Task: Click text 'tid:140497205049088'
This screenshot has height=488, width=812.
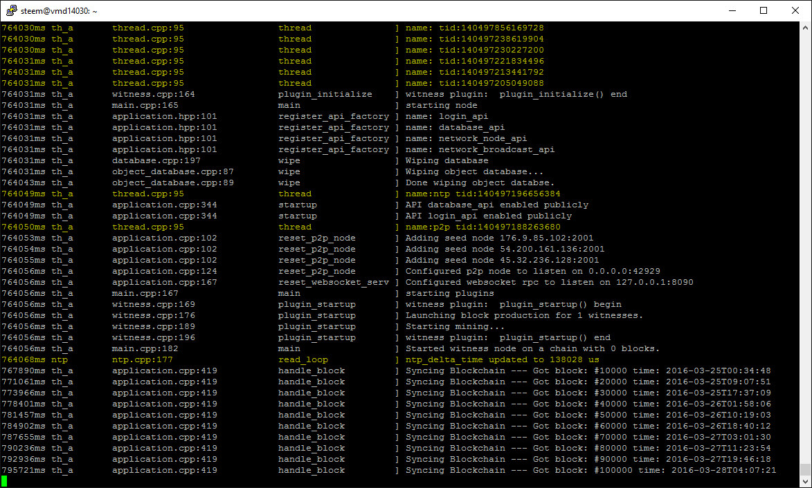Action: [491, 83]
